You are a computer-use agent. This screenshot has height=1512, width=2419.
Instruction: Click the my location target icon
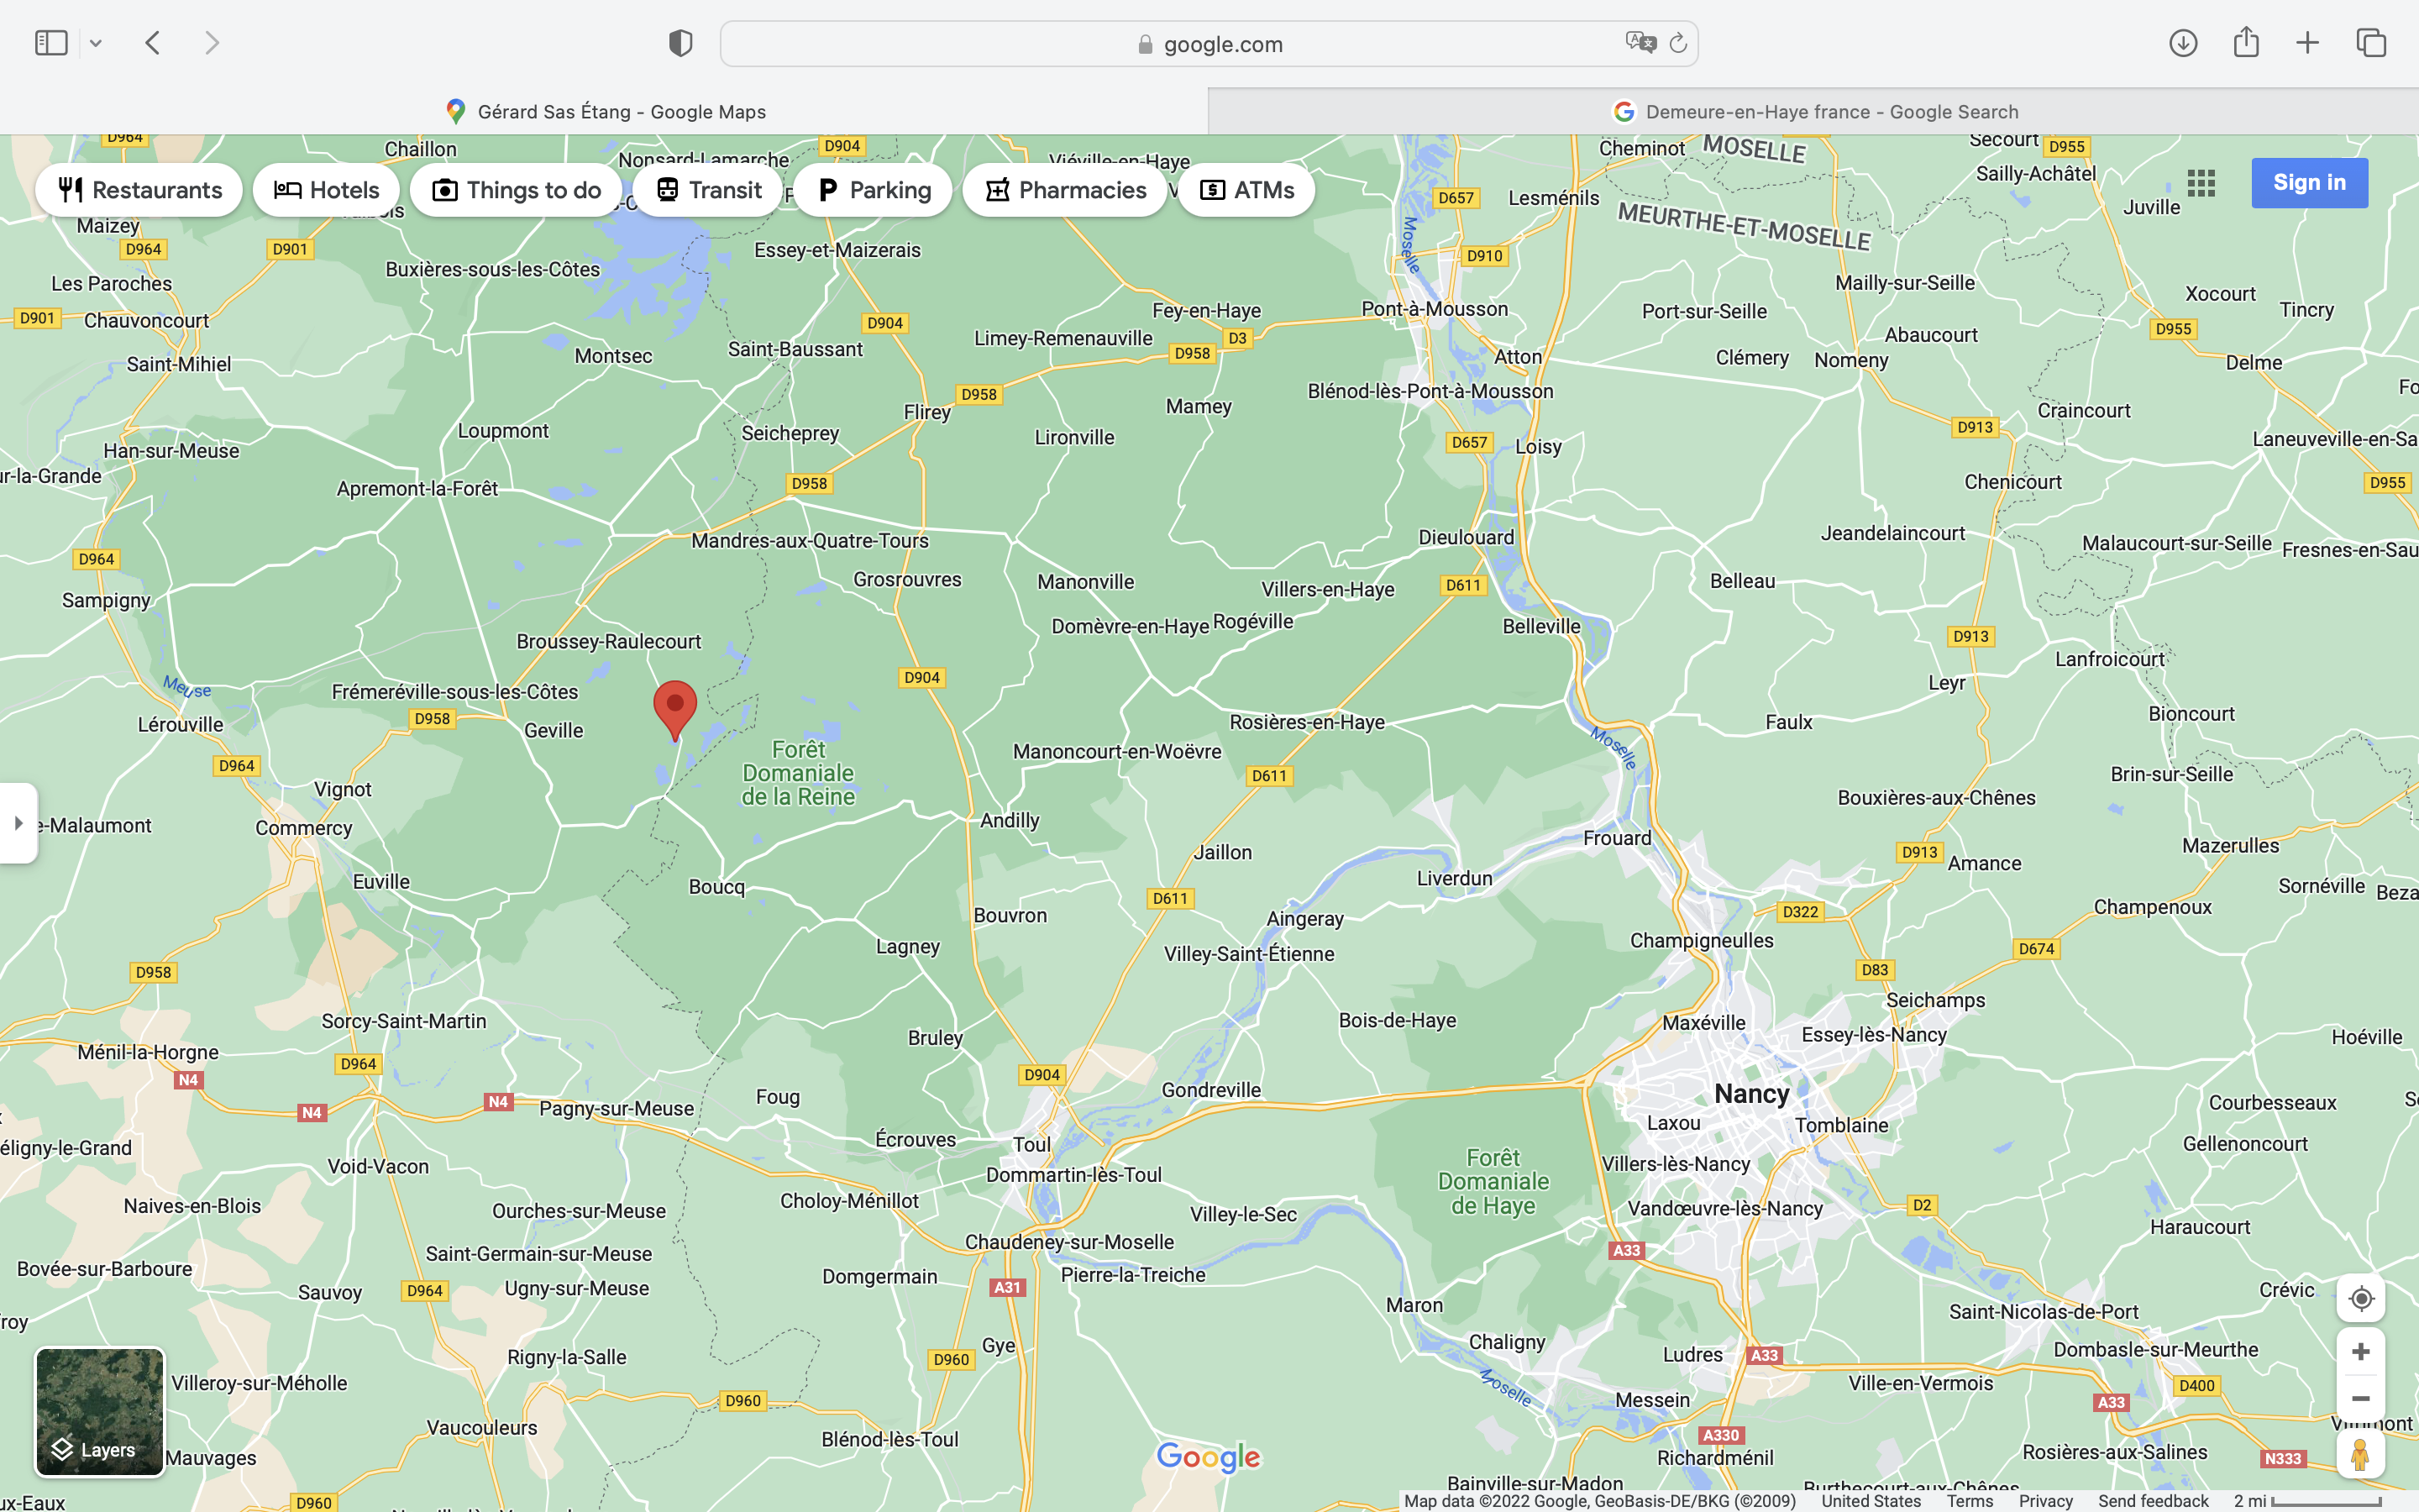pyautogui.click(x=2360, y=1298)
